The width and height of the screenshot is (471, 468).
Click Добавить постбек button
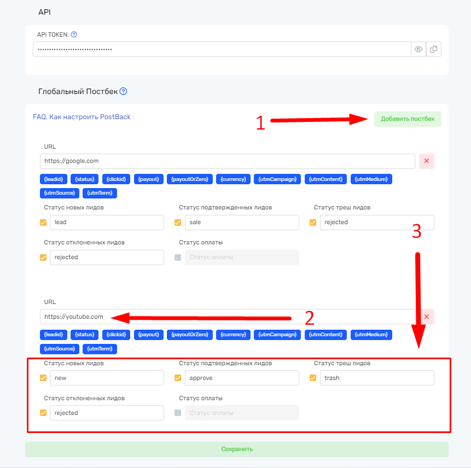pos(408,119)
